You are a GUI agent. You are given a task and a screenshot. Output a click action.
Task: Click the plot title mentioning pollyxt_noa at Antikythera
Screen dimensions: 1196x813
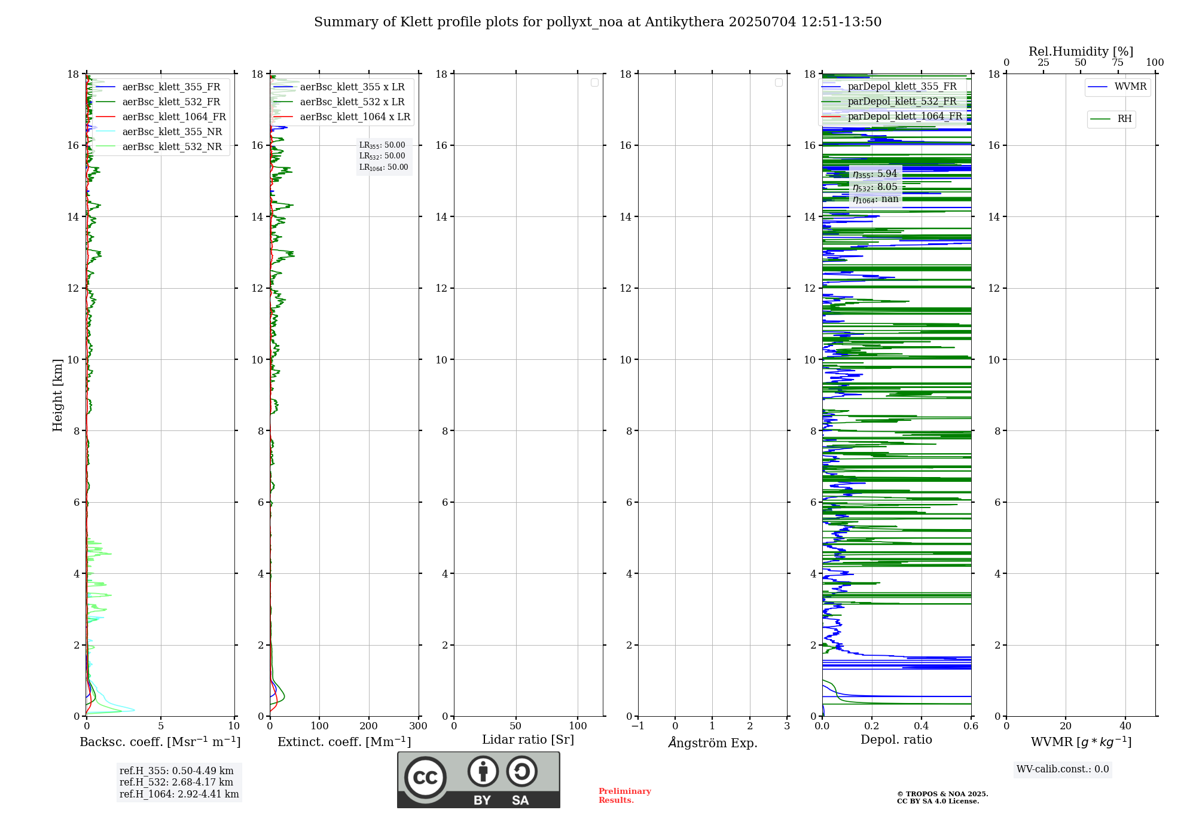coord(598,22)
